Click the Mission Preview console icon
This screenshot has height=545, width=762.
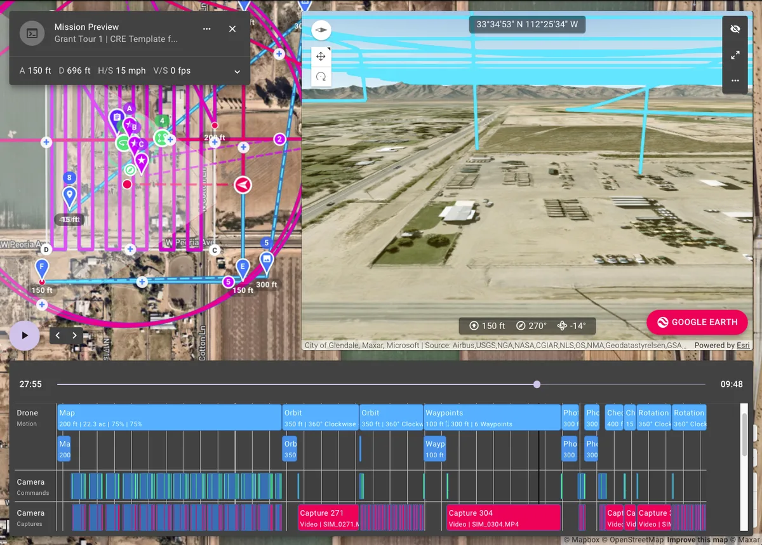[x=32, y=33]
